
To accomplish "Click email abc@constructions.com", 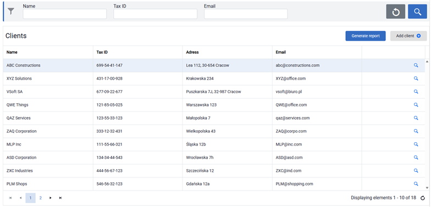I will pyautogui.click(x=297, y=65).
